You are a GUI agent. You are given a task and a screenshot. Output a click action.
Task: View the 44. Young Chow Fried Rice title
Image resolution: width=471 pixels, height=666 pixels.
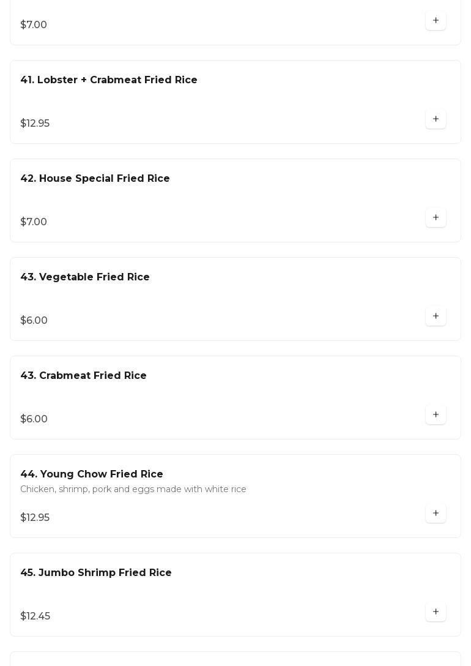92,474
